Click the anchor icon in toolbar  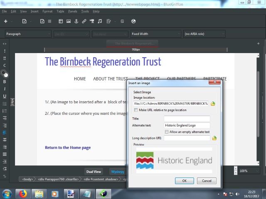click(76, 21)
